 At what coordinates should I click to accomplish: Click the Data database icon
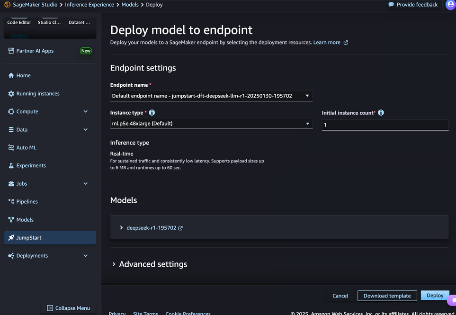coord(11,130)
